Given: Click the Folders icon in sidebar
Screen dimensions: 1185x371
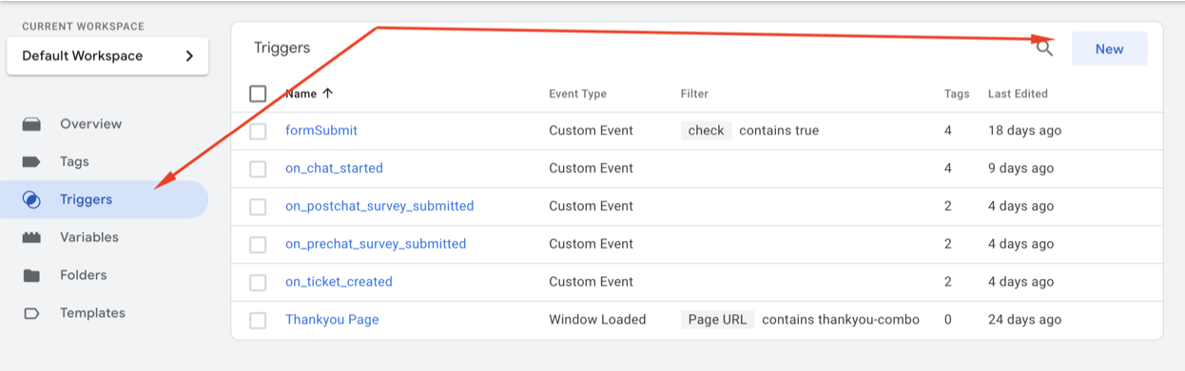Looking at the screenshot, I should click(x=31, y=275).
